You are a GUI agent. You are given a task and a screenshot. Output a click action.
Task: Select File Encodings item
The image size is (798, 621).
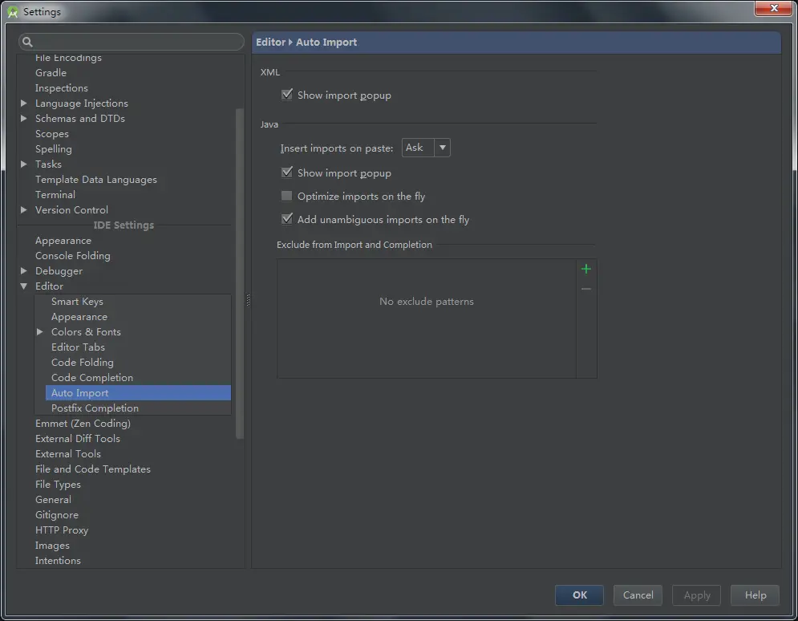(x=68, y=58)
